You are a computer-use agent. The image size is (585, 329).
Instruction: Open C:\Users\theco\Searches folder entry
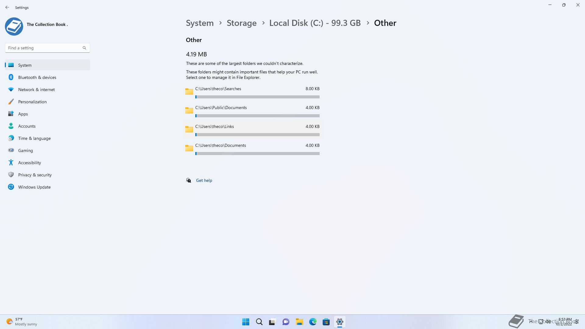click(x=218, y=89)
